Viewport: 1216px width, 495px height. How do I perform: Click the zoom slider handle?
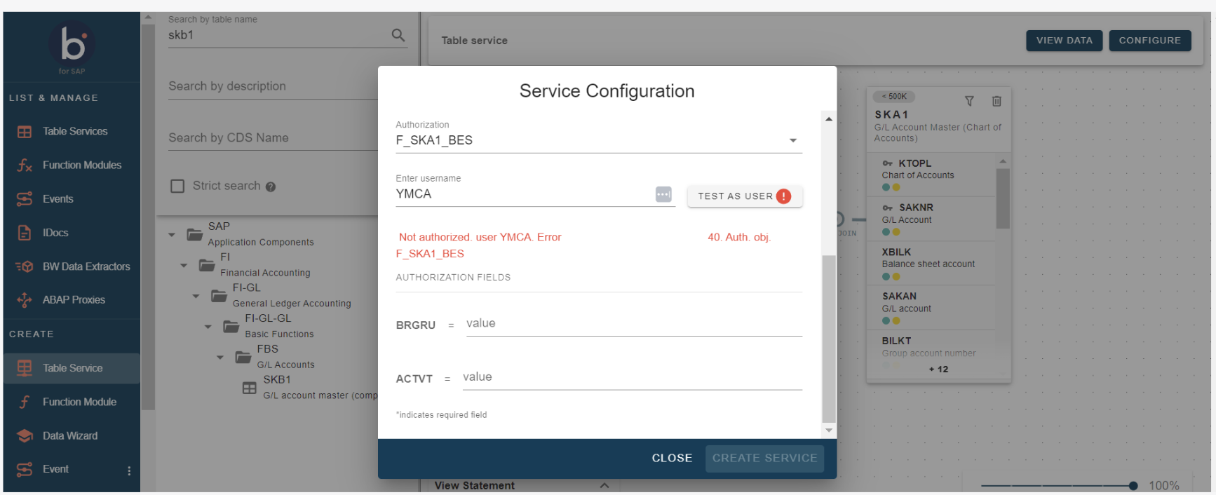coord(1133,485)
